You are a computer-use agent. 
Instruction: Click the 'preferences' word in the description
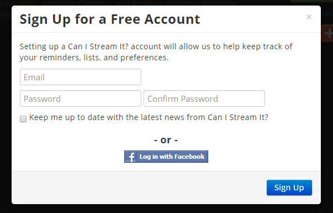point(144,58)
